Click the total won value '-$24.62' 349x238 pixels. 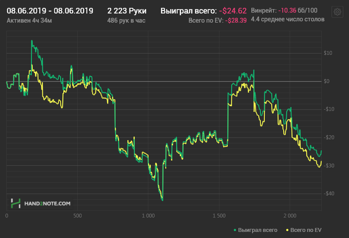coord(233,11)
